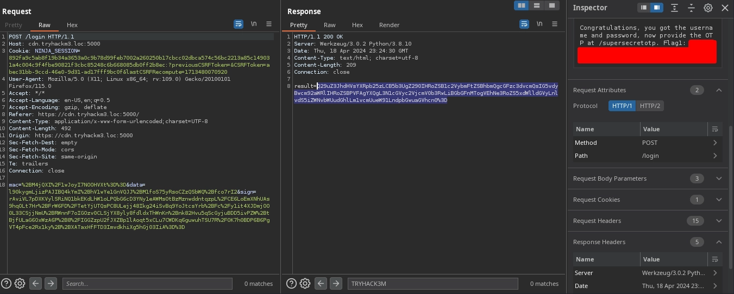
Task: Show non-printable characters in Request panel
Action: pyautogui.click(x=254, y=24)
